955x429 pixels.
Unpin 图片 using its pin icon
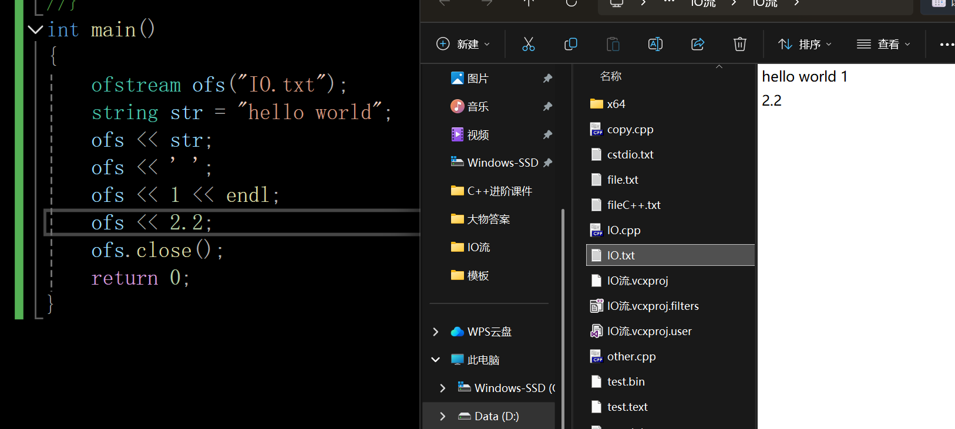(547, 78)
